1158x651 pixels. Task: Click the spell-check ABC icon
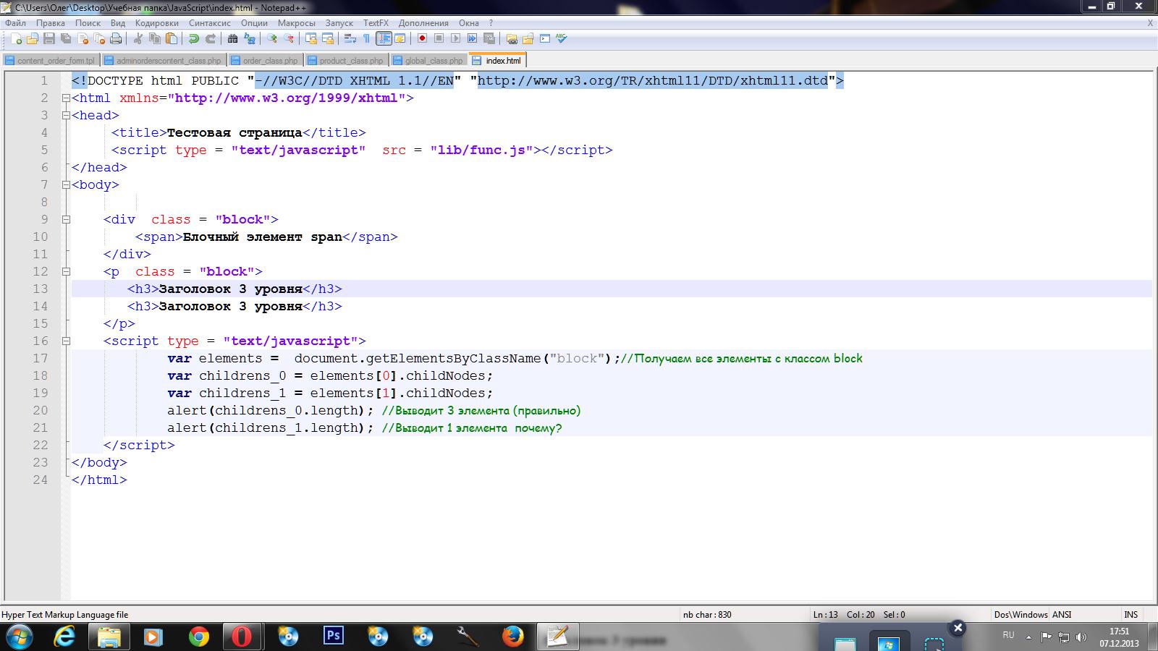tap(562, 38)
